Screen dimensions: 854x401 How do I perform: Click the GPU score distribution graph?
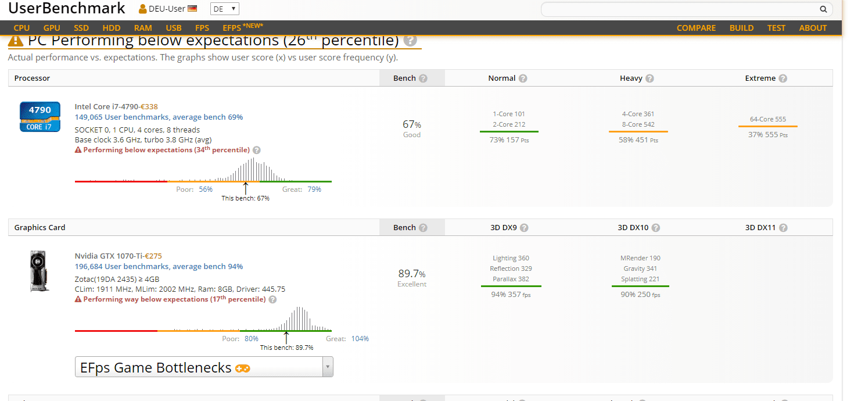(203, 320)
